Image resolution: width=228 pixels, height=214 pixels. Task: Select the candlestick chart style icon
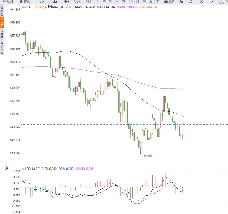[x=64, y=2]
